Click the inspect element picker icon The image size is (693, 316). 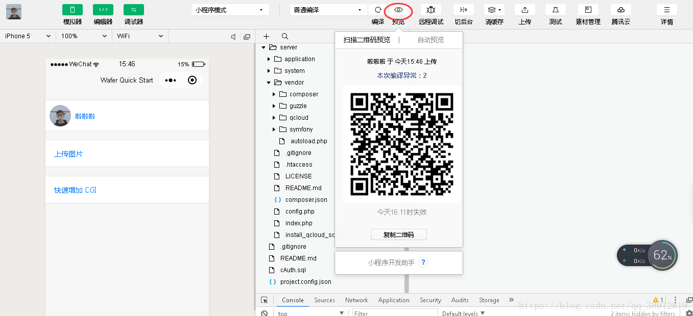(x=264, y=300)
